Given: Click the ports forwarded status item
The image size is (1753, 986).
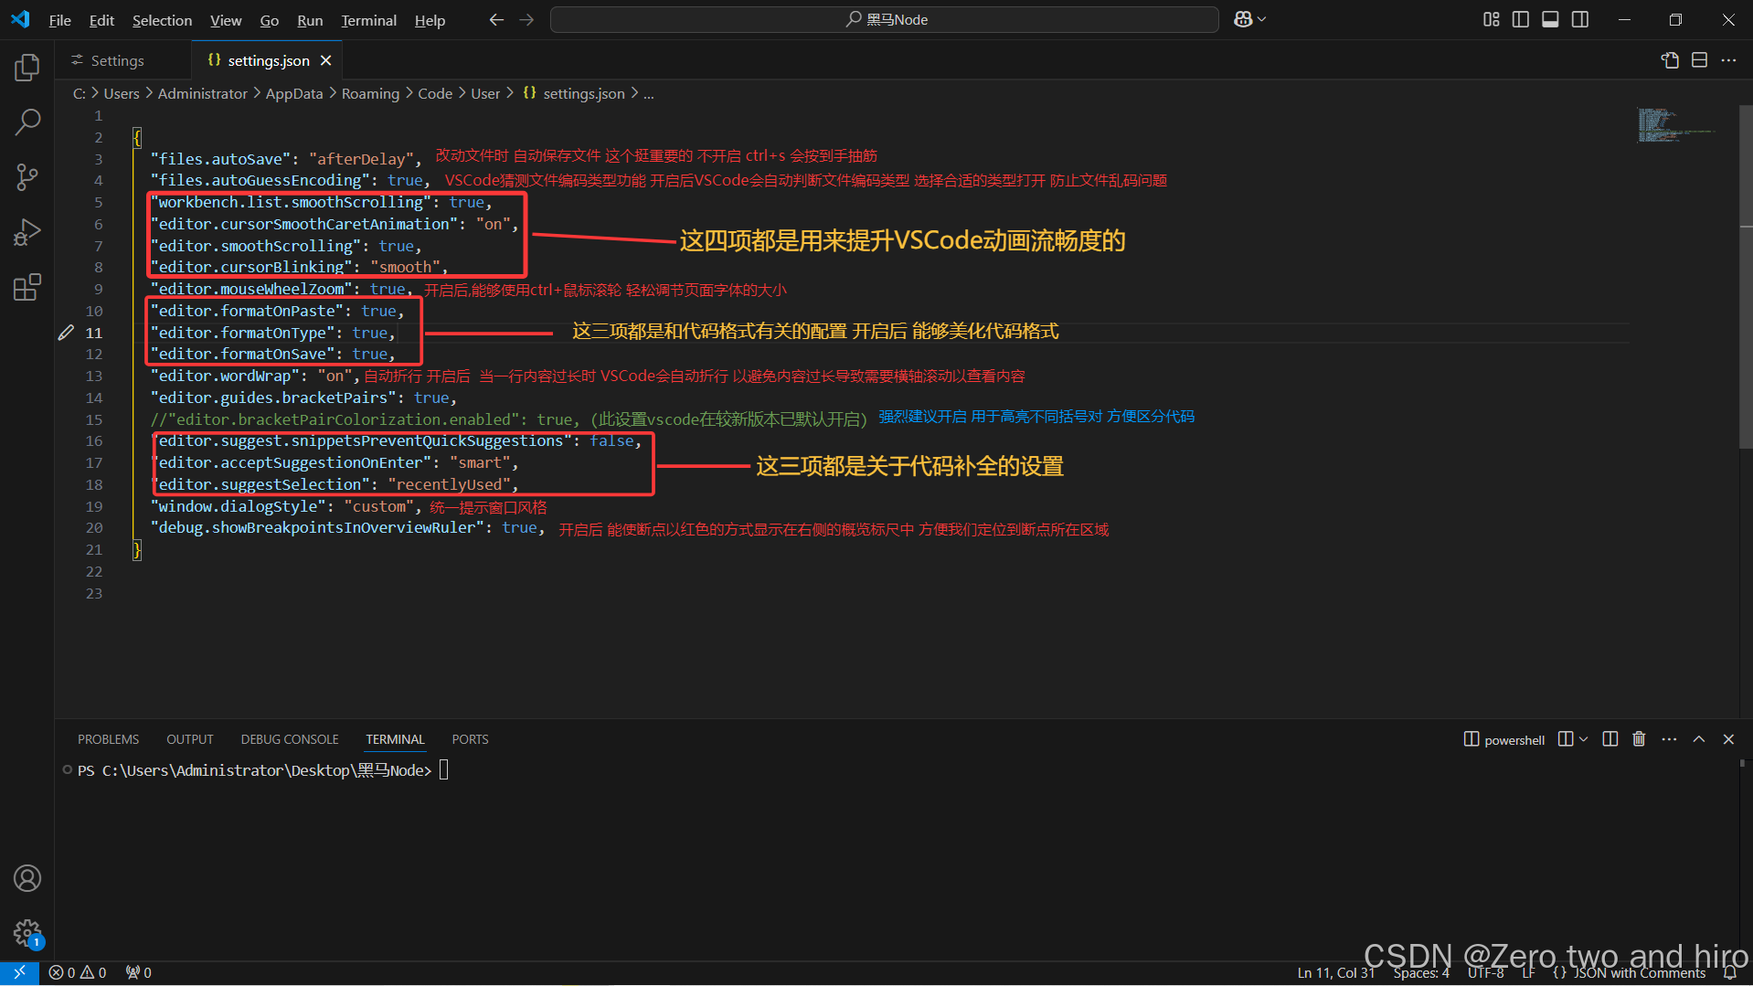Looking at the screenshot, I should click(x=138, y=973).
